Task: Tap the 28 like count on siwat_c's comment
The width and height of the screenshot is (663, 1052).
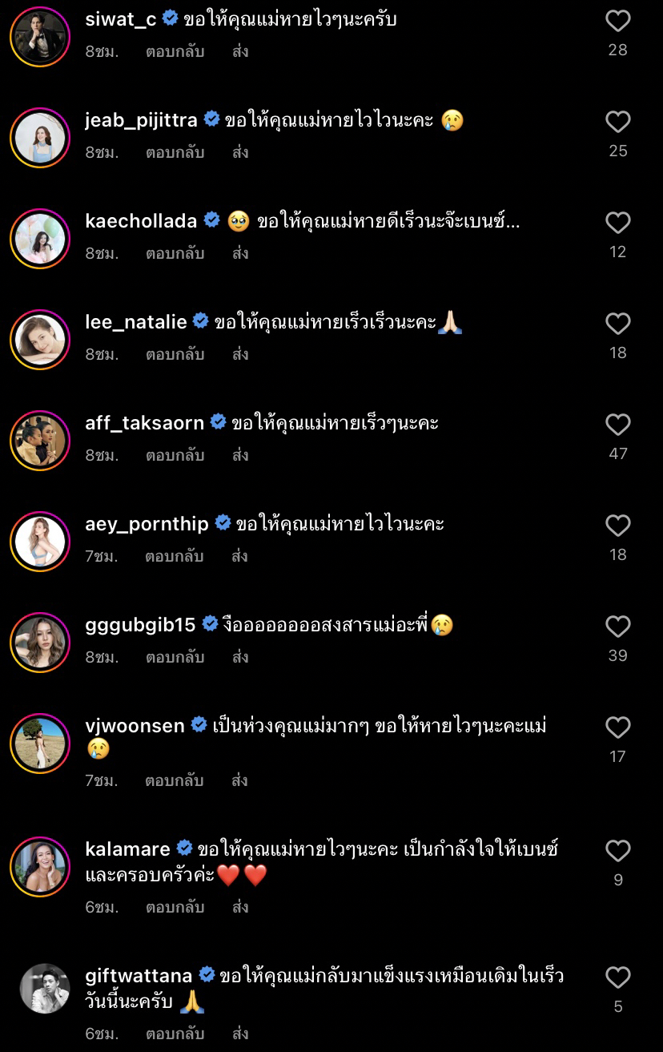Action: click(x=617, y=49)
